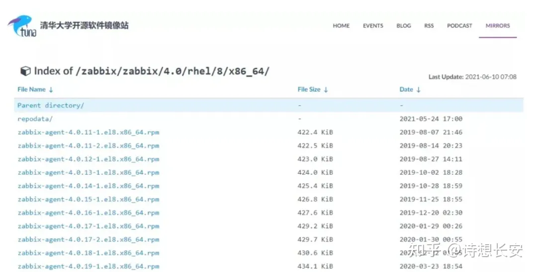Open the BLOG nav link
This screenshot has height=272, width=537.
(x=403, y=26)
